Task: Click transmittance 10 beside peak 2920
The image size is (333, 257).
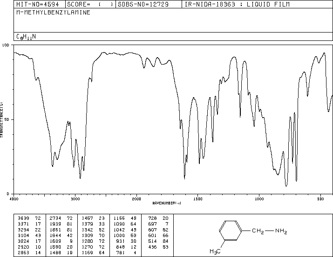Action: pos(38,247)
